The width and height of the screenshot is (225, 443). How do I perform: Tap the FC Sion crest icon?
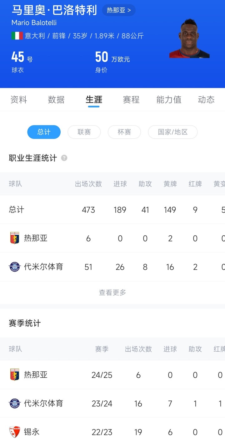click(x=15, y=432)
